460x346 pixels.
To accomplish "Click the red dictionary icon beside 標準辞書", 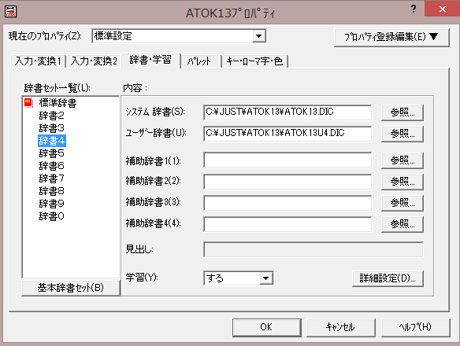I will click(x=28, y=102).
